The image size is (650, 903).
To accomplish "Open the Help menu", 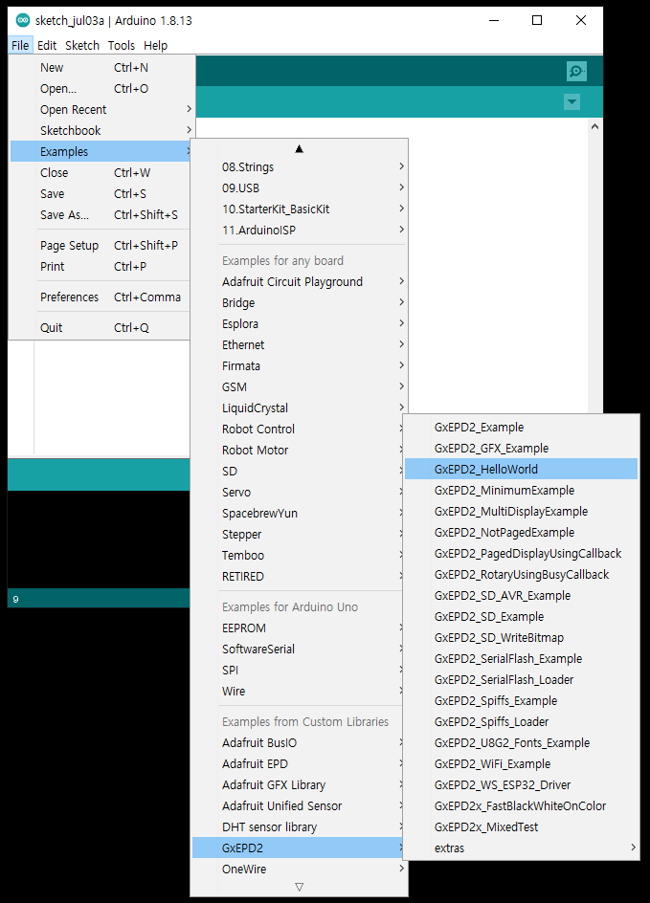I will point(155,46).
